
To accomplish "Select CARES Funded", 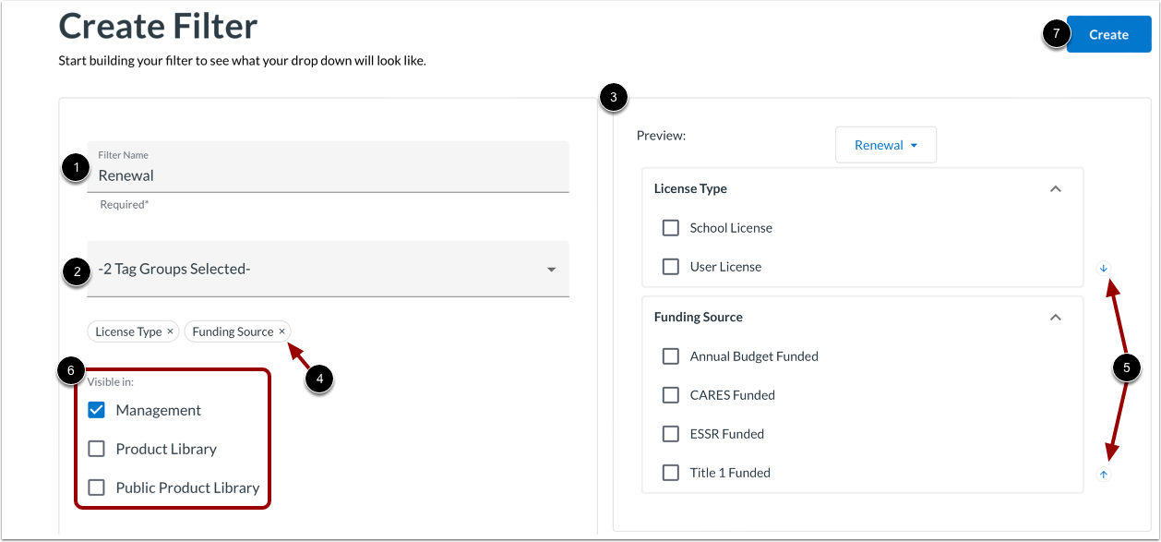I will (670, 394).
